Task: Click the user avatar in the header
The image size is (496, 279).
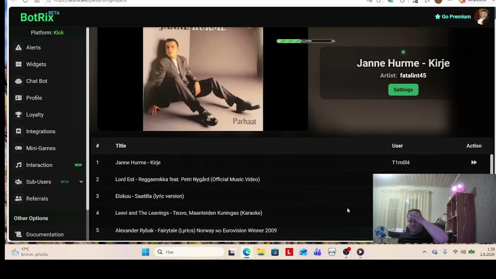Action: (483, 17)
